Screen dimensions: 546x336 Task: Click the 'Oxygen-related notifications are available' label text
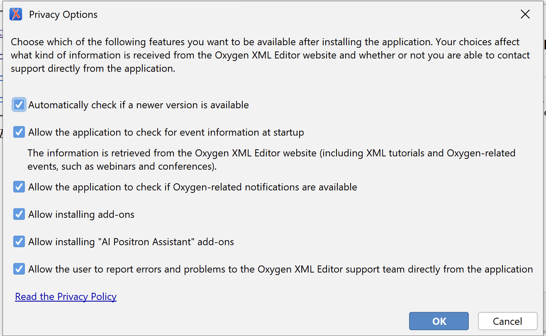point(193,187)
